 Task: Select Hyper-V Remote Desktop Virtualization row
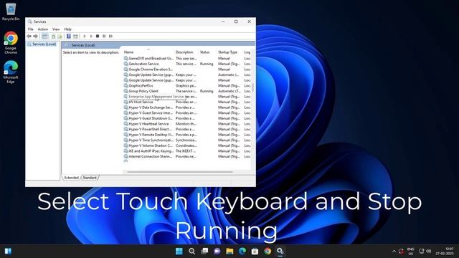click(186, 135)
